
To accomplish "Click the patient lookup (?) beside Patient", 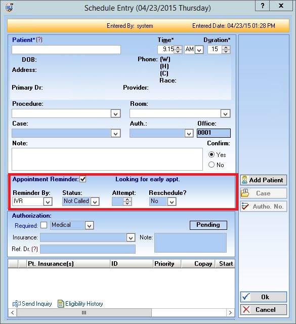I will [x=39, y=39].
